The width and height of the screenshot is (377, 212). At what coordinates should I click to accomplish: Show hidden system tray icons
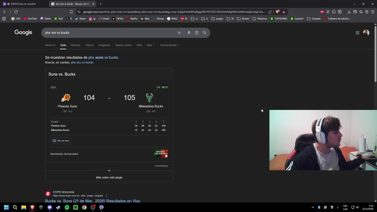coord(313,207)
